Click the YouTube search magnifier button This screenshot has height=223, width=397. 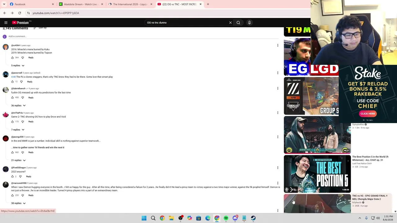[x=238, y=23]
